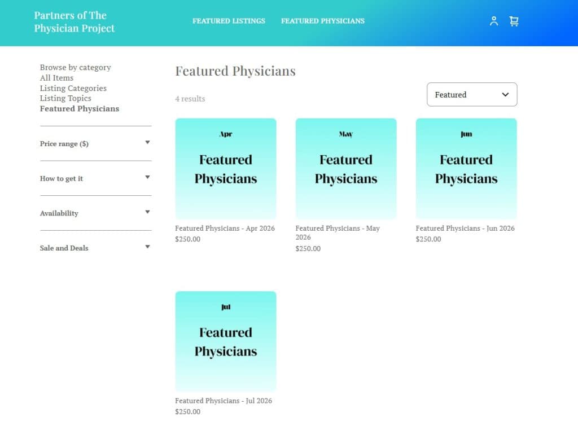Click Featured Physicians - Jun 2026 title
578x426 pixels.
pyautogui.click(x=465, y=229)
